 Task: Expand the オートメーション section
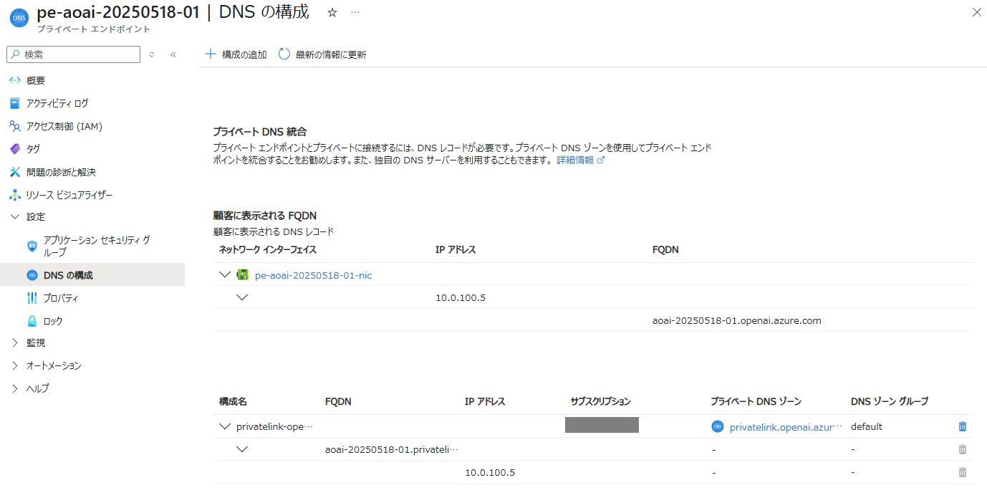(x=15, y=365)
